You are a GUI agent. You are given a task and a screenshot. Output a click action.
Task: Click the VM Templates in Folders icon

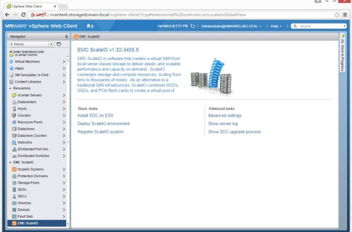coord(11,75)
